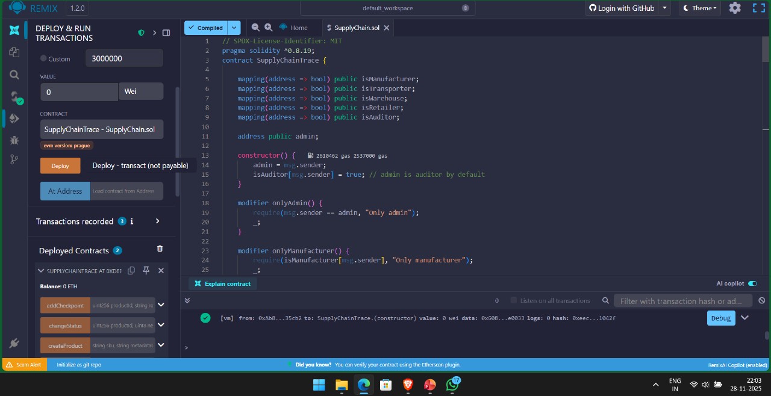
Task: Switch to the Home tab
Action: 293,28
